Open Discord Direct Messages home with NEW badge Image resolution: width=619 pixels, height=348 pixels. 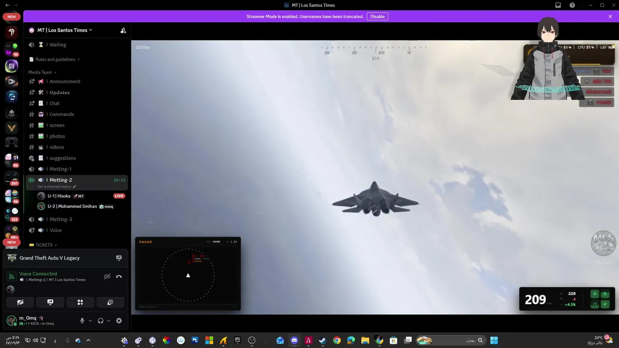coord(12,16)
